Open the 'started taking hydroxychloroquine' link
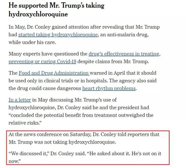The width and height of the screenshot is (186, 167). click(x=58, y=35)
